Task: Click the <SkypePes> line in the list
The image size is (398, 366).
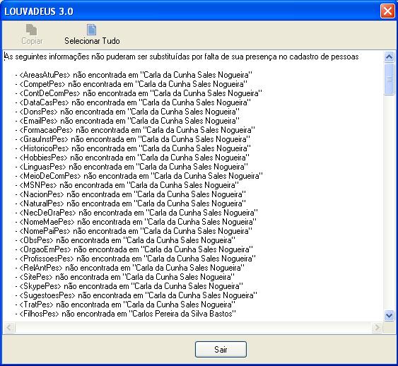Action: point(129,286)
